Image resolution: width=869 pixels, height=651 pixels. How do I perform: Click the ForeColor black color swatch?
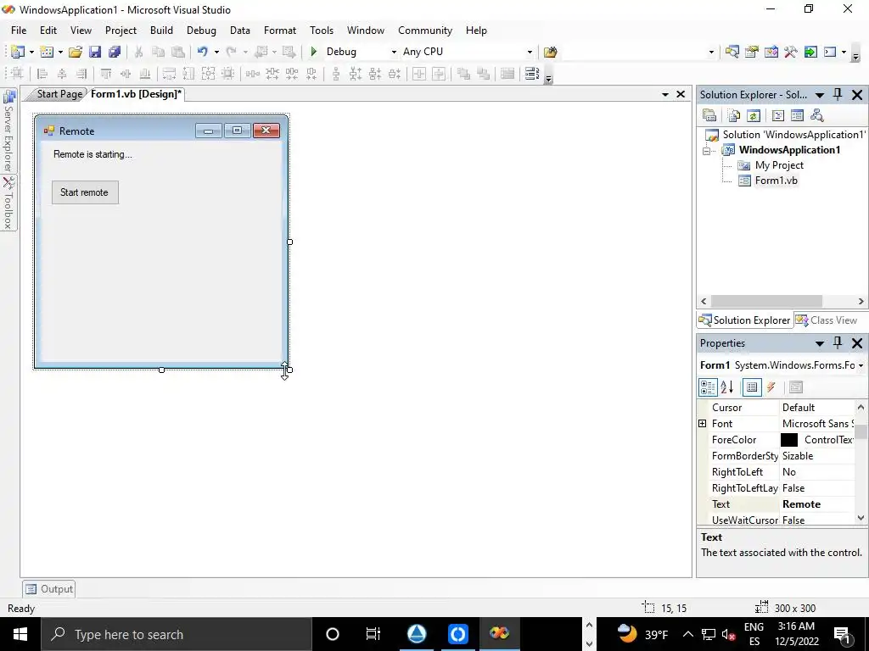789,440
